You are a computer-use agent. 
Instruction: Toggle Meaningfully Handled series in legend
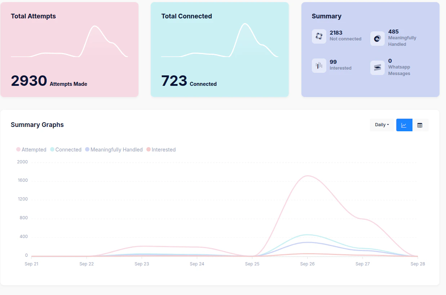pos(114,150)
